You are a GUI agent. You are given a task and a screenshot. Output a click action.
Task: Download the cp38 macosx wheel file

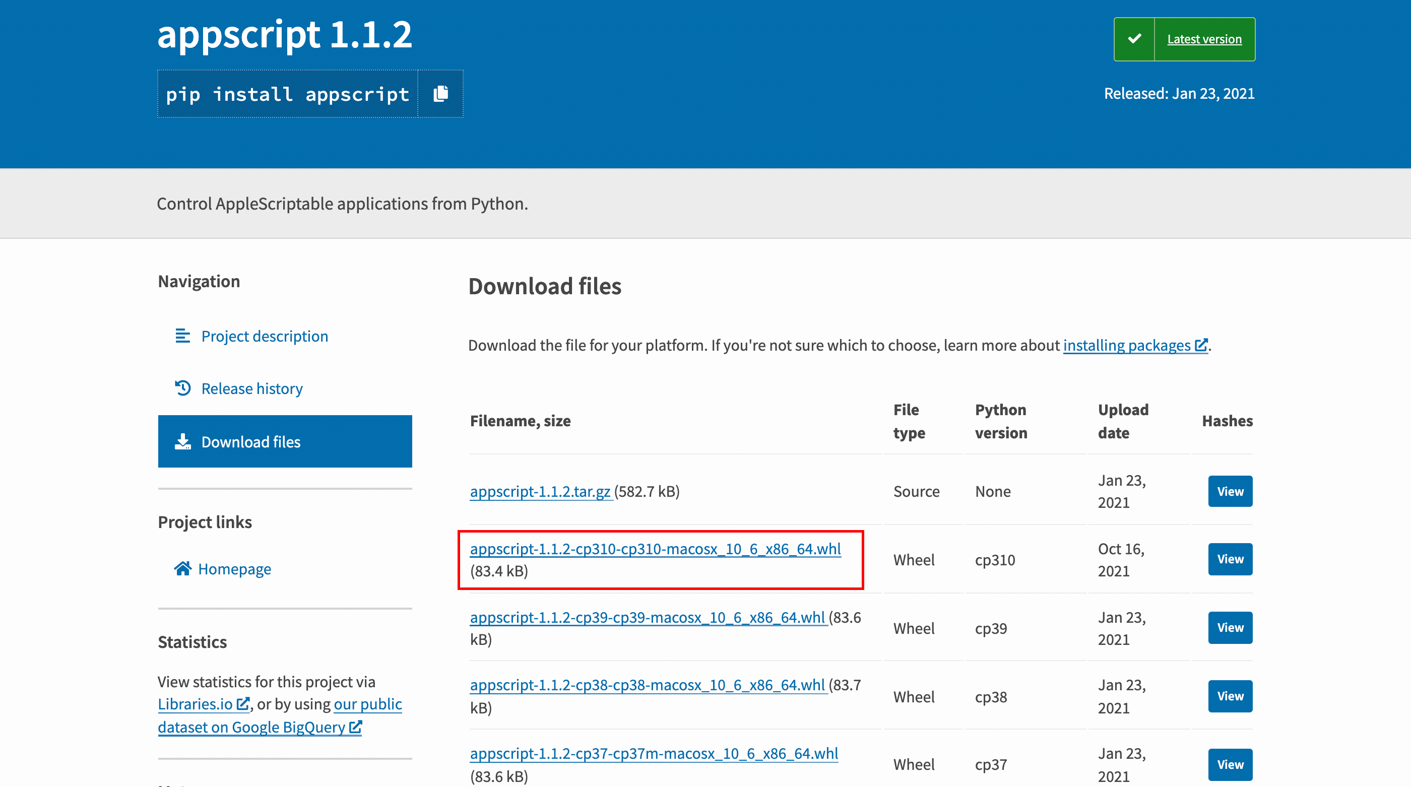click(x=648, y=685)
